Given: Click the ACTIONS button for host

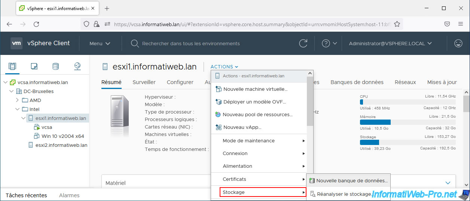Looking at the screenshot, I should [224, 67].
